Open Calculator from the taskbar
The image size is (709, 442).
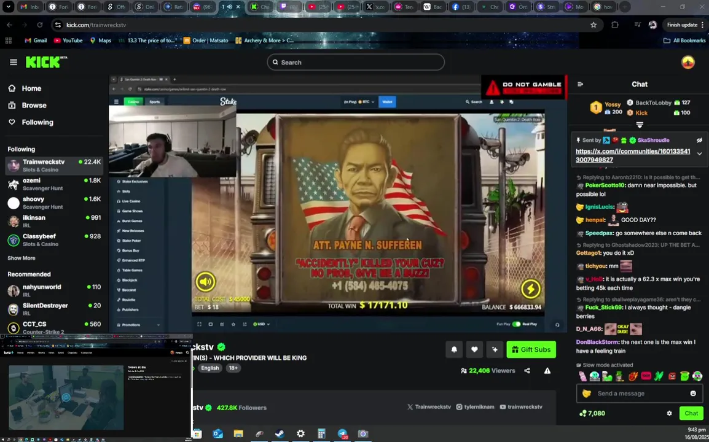click(x=321, y=434)
